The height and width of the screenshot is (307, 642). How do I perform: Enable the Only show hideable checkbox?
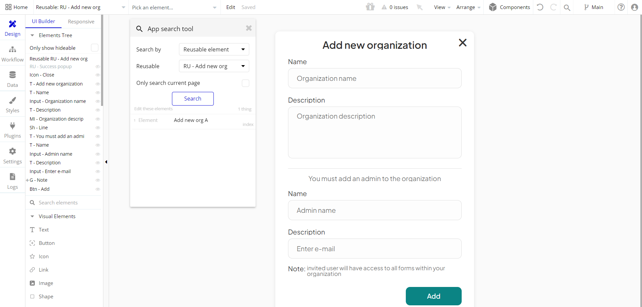tap(95, 48)
